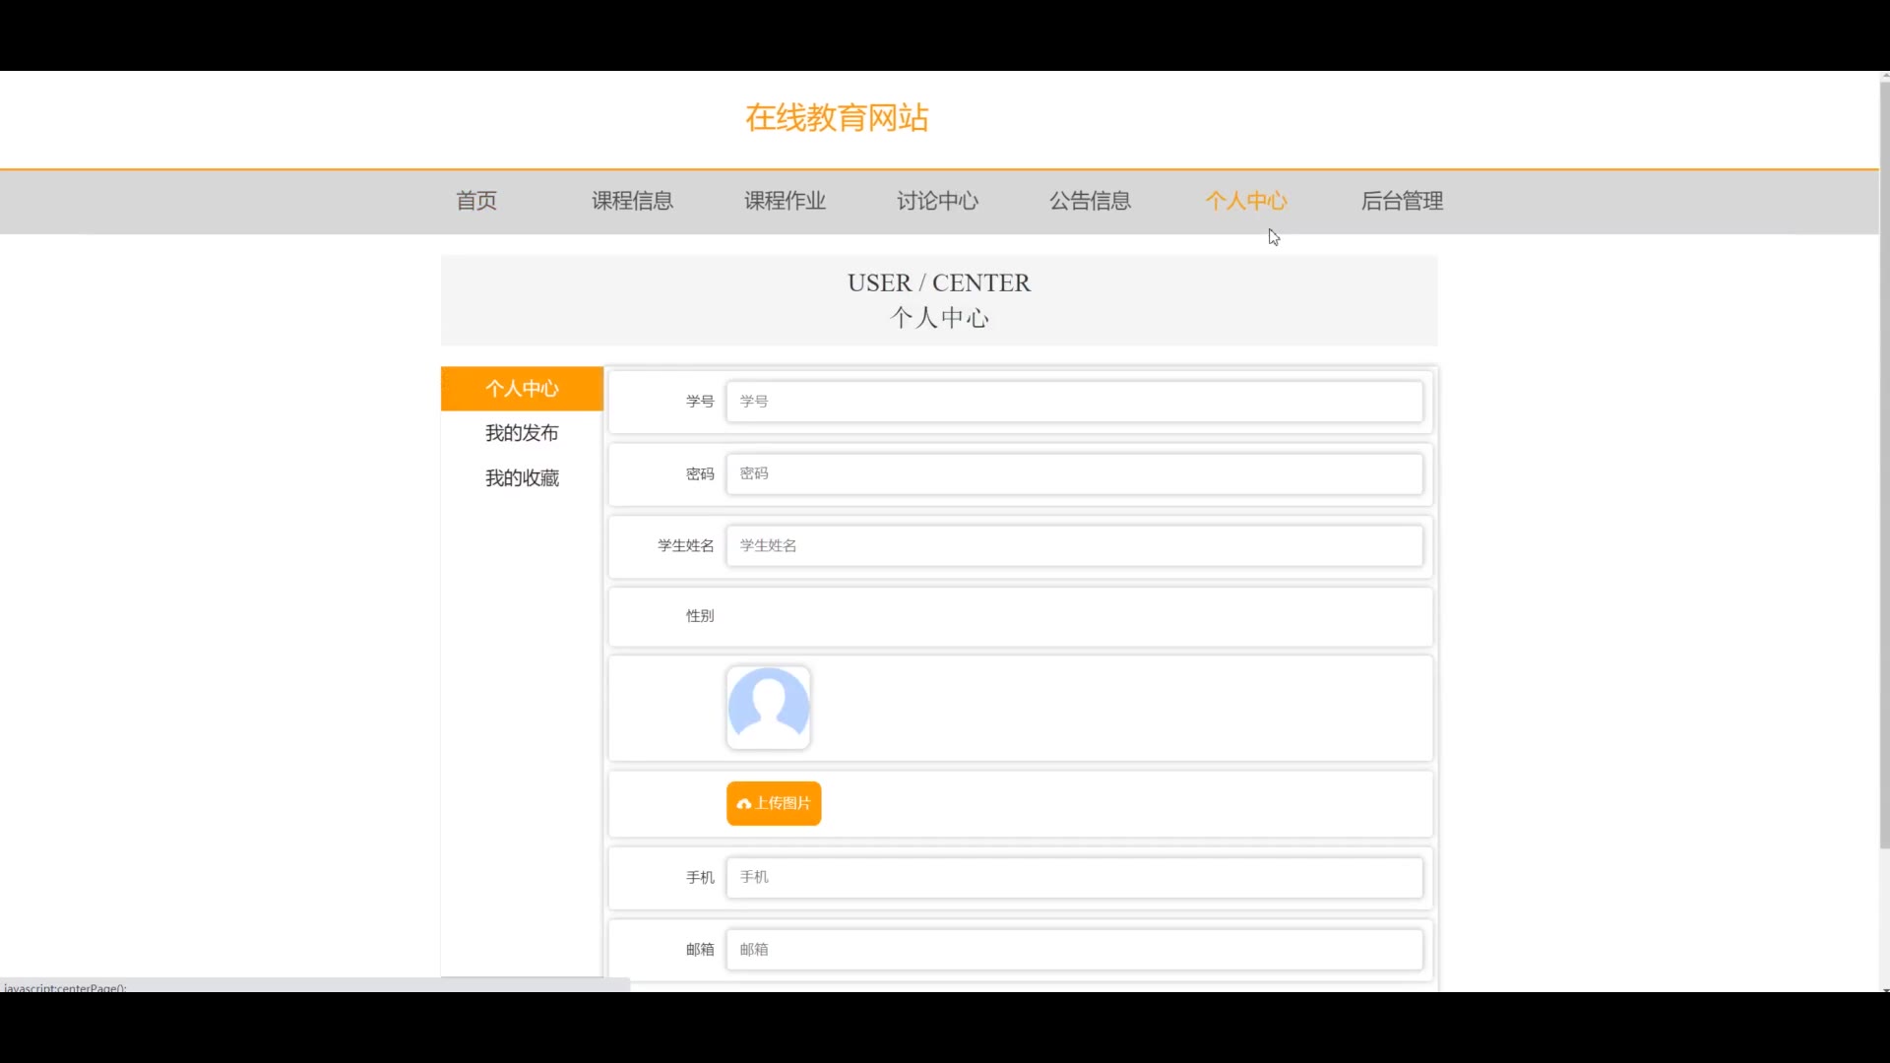Click the 在线教育网站 site title
Screen dimensions: 1890x1063
pyautogui.click(x=837, y=118)
